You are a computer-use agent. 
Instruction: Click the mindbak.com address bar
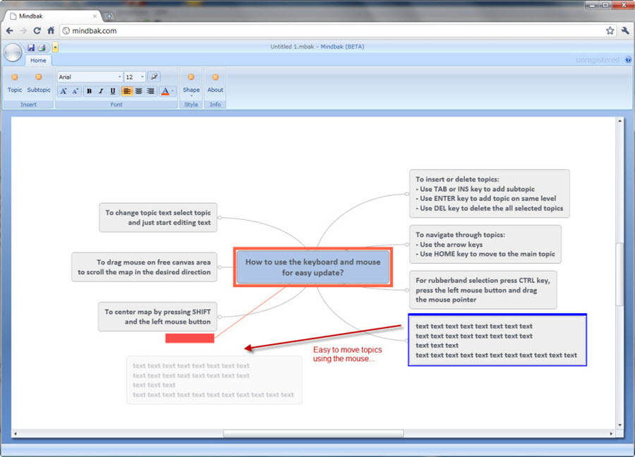click(x=332, y=31)
